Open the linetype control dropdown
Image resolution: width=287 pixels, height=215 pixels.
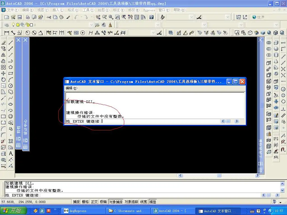pos(204,25)
